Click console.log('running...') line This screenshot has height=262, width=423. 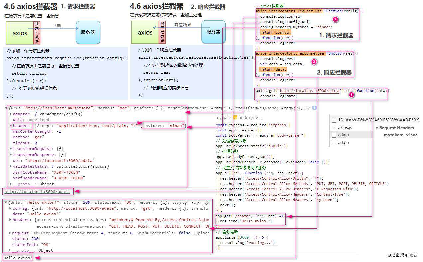[248, 243]
